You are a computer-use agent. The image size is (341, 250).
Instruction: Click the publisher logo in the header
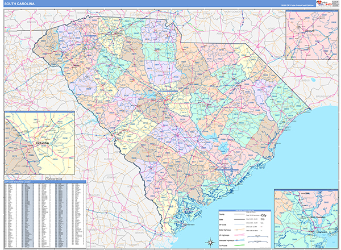pyautogui.click(x=322, y=3)
